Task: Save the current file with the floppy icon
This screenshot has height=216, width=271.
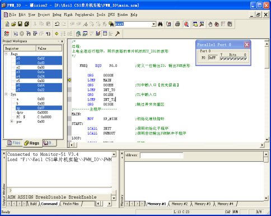Action: (20, 24)
